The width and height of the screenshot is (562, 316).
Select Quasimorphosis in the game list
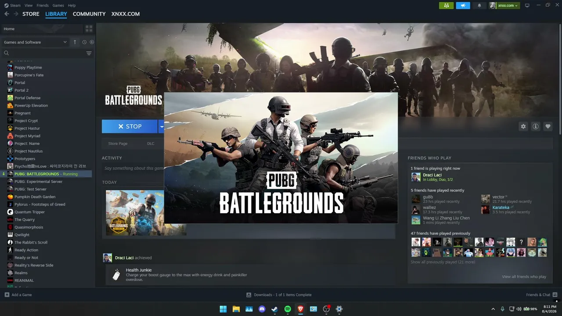click(x=29, y=227)
